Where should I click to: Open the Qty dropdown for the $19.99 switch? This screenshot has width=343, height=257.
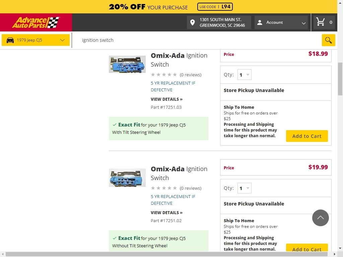pyautogui.click(x=245, y=188)
